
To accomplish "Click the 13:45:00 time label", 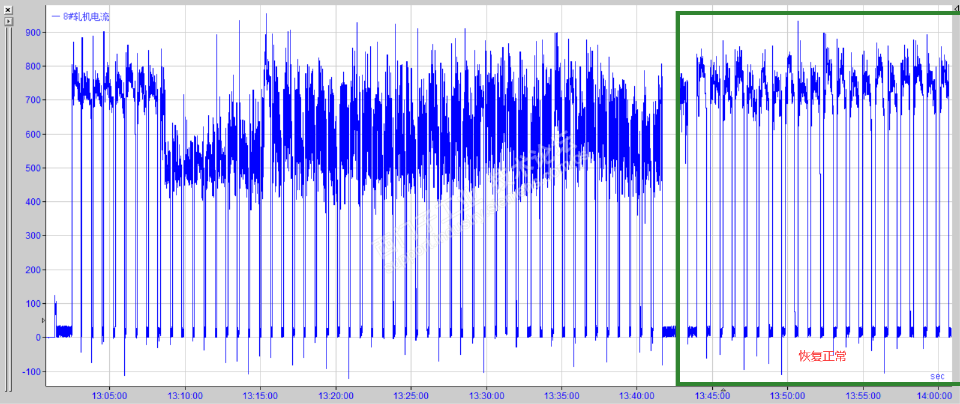I will click(712, 396).
